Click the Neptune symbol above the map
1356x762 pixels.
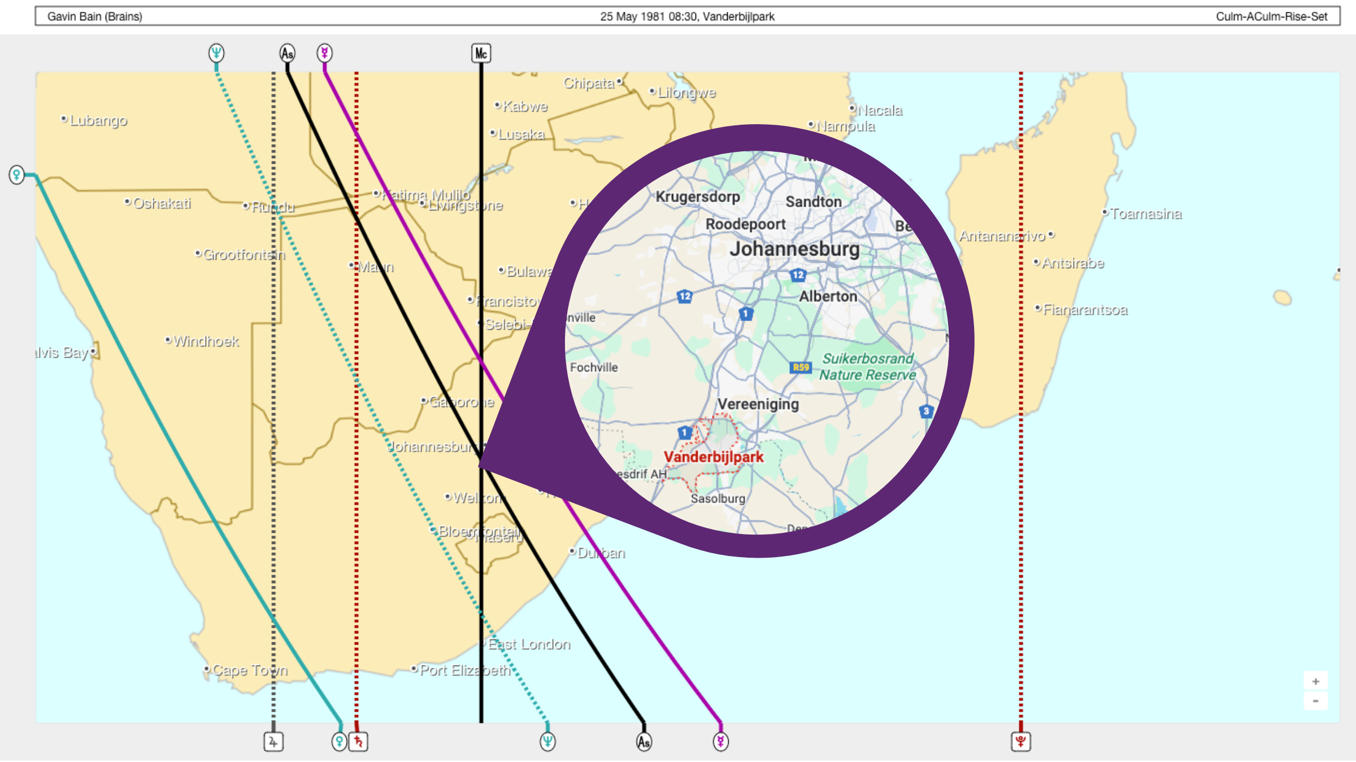point(216,53)
